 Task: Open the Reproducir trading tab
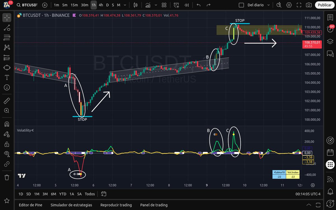[x=116, y=205]
